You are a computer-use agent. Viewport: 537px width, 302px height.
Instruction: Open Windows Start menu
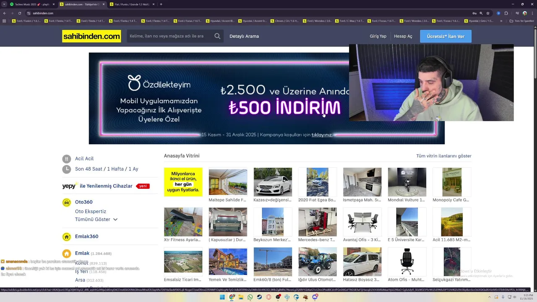coord(222,297)
